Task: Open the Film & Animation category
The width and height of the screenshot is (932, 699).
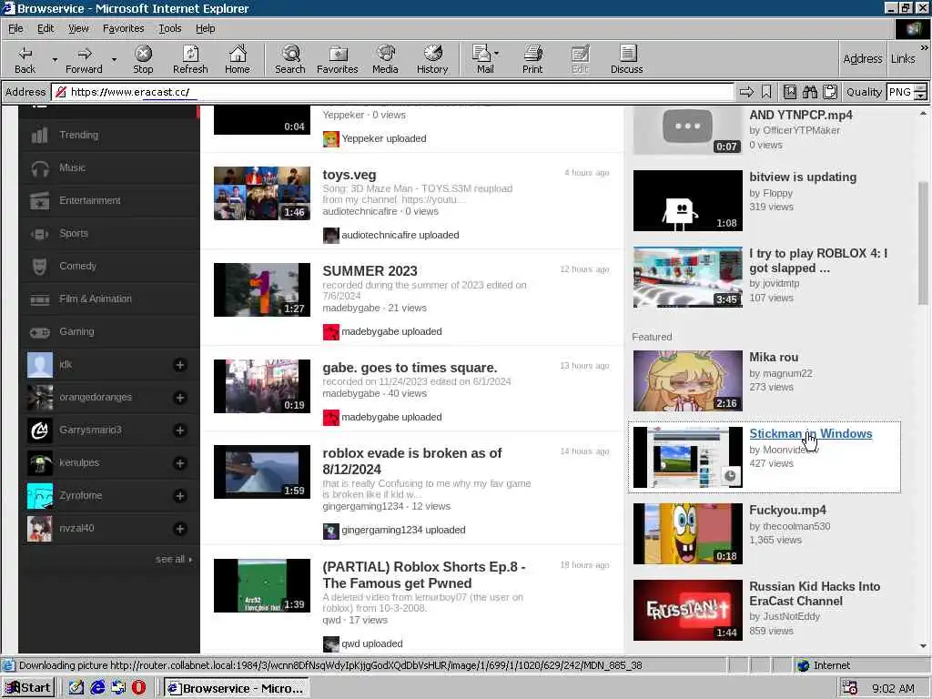Action: pyautogui.click(x=109, y=299)
